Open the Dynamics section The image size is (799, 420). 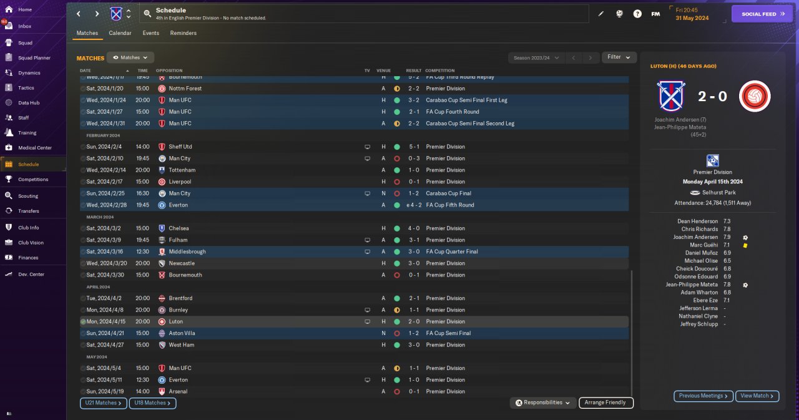pyautogui.click(x=29, y=73)
